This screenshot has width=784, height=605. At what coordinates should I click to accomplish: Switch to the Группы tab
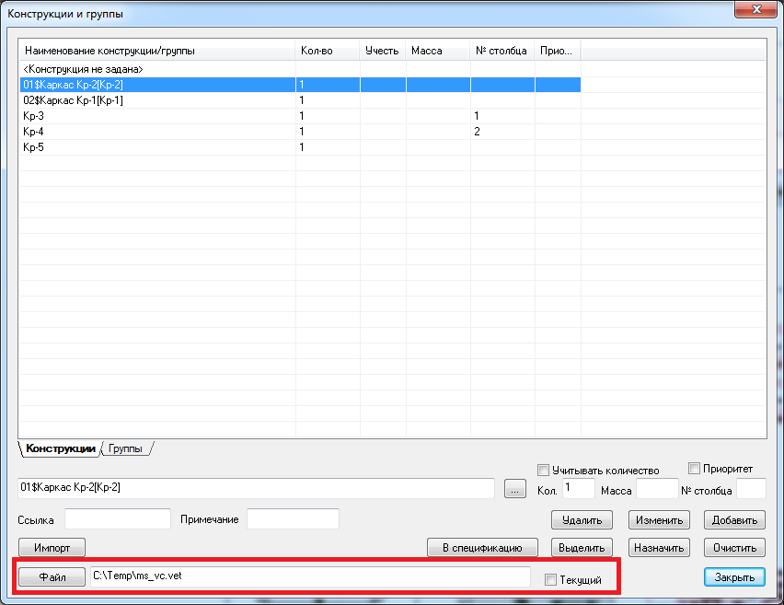click(x=126, y=448)
